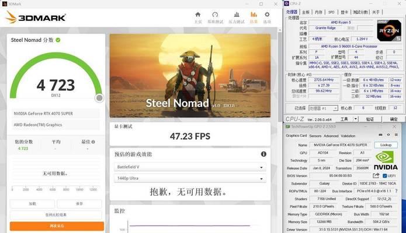Screen dimensions: 406x233
Task: Click the GPU-Z driver version value
Action: coord(353,230)
